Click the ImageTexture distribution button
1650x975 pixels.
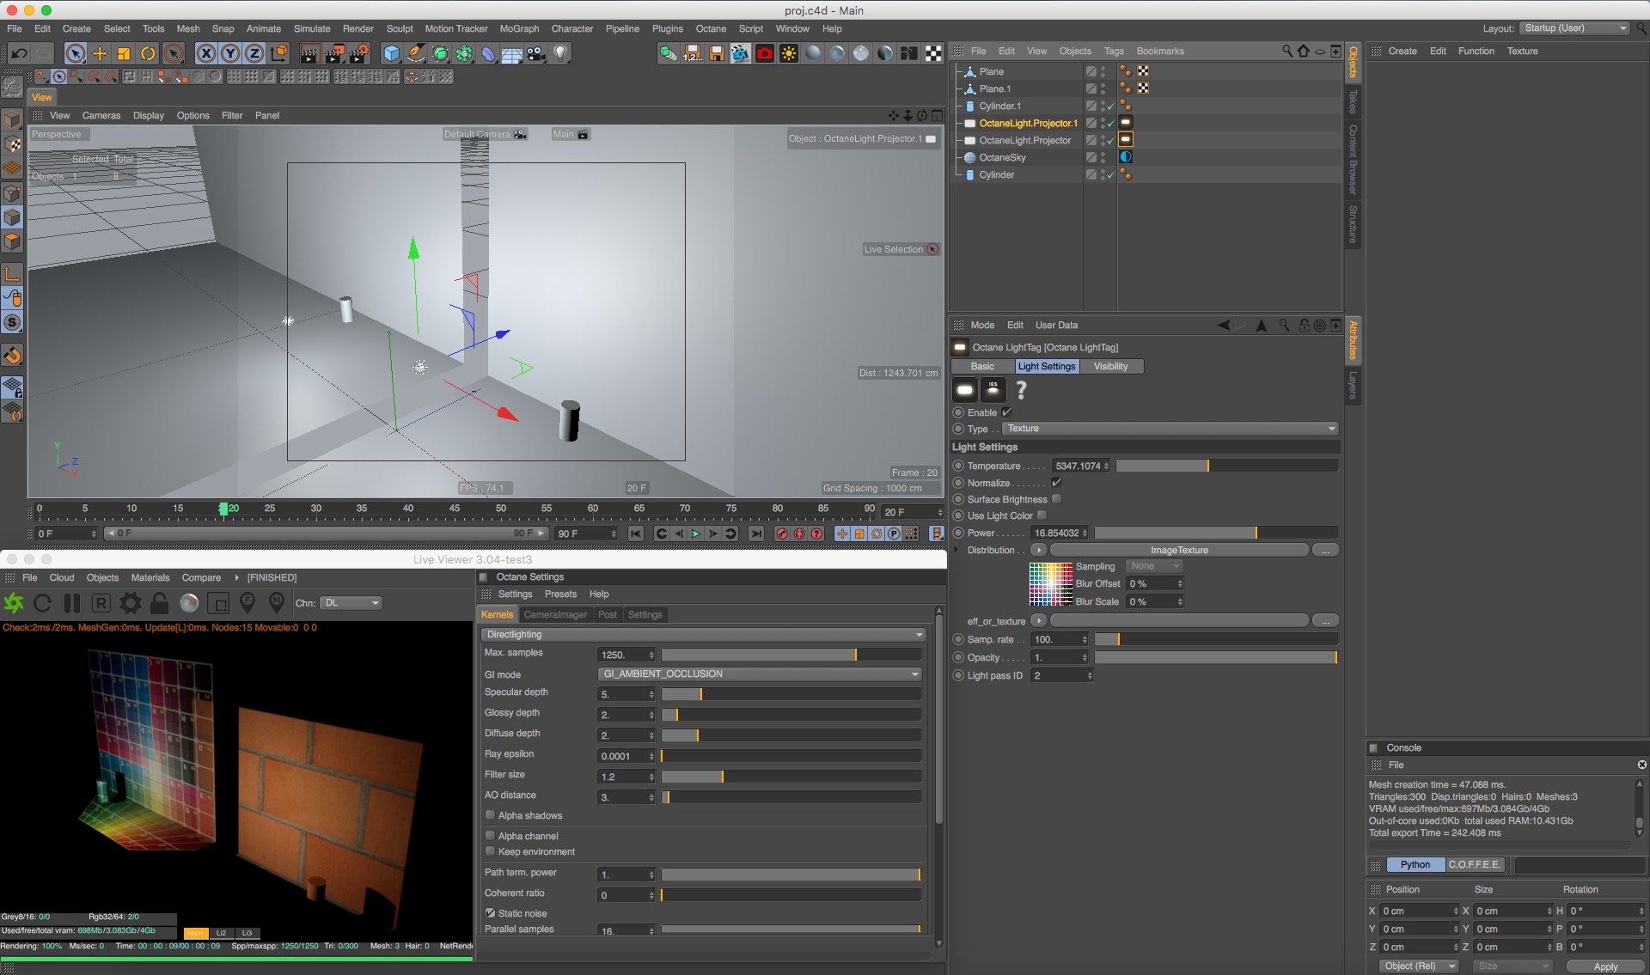coord(1178,551)
